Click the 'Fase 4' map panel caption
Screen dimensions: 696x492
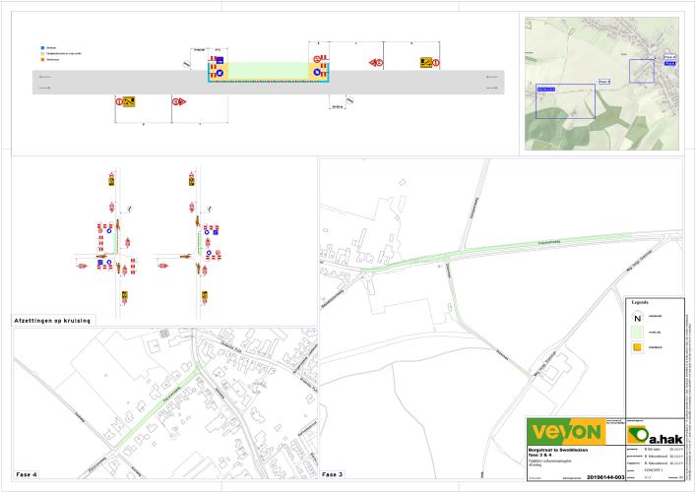pyautogui.click(x=26, y=475)
